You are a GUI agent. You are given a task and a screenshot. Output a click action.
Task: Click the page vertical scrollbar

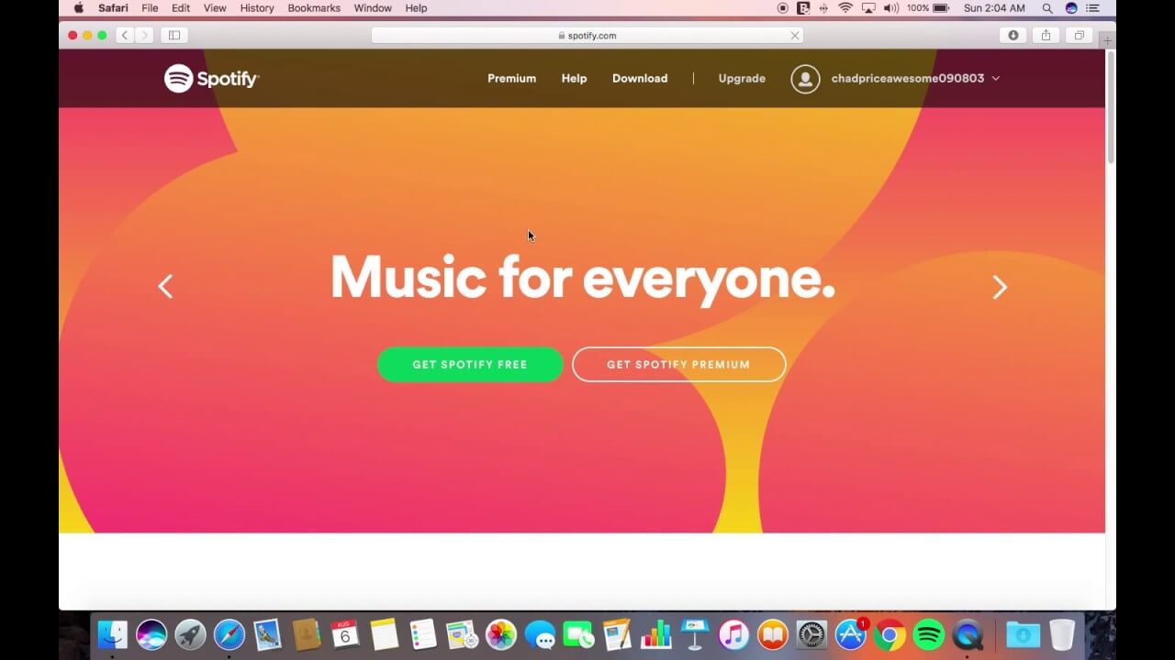pos(1111,110)
